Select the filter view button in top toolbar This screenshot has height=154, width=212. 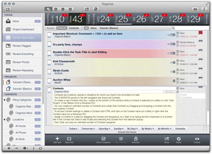click(48, 9)
